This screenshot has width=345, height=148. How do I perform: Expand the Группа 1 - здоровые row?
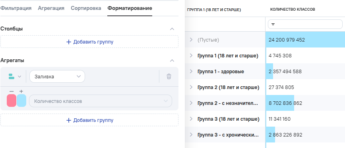click(x=191, y=71)
